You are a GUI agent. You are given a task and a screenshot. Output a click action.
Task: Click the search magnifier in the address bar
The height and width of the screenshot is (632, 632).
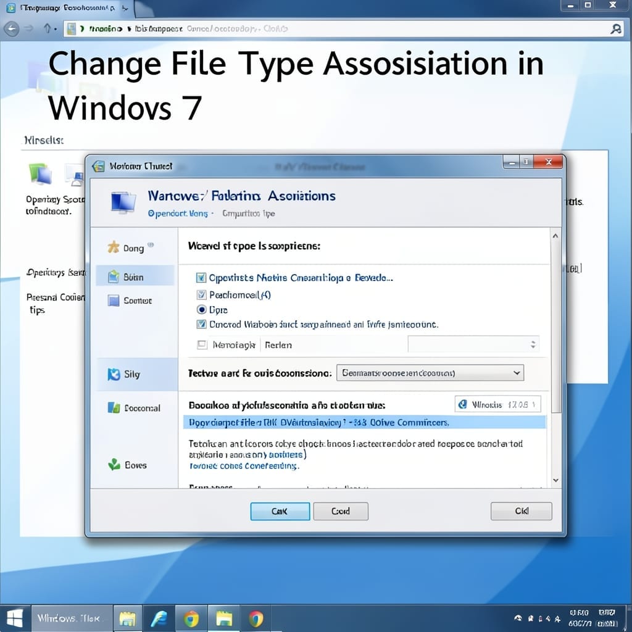pos(616,28)
